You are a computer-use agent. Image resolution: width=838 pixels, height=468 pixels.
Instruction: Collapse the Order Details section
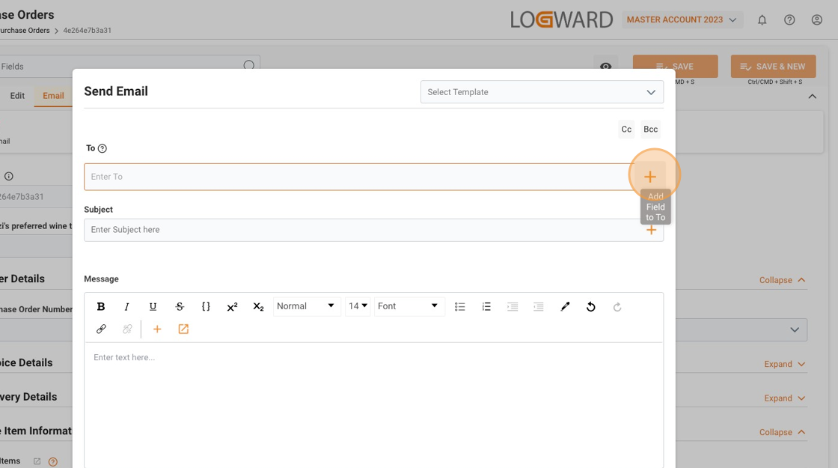(x=783, y=280)
